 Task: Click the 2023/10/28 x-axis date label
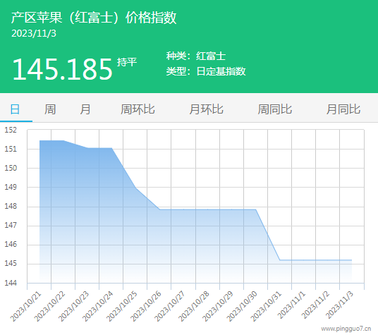[x=194, y=306]
